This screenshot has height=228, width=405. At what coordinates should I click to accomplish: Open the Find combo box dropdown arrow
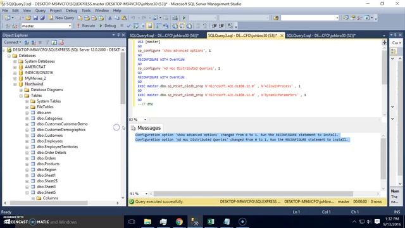[x=337, y=18]
